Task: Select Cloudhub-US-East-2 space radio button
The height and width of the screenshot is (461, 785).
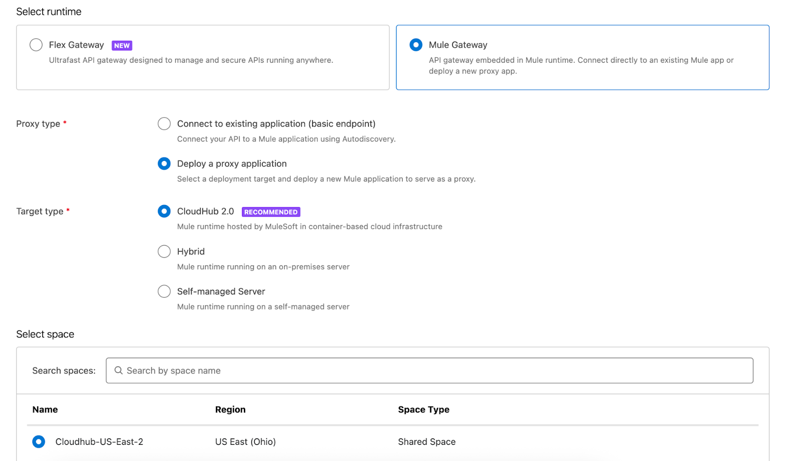Action: tap(39, 442)
